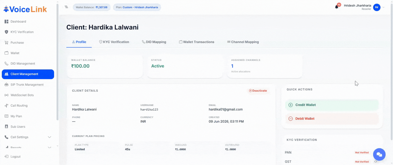Click the created date 09 Jun 2026, 03:11 PM
The width and height of the screenshot is (393, 165).
click(226, 122)
